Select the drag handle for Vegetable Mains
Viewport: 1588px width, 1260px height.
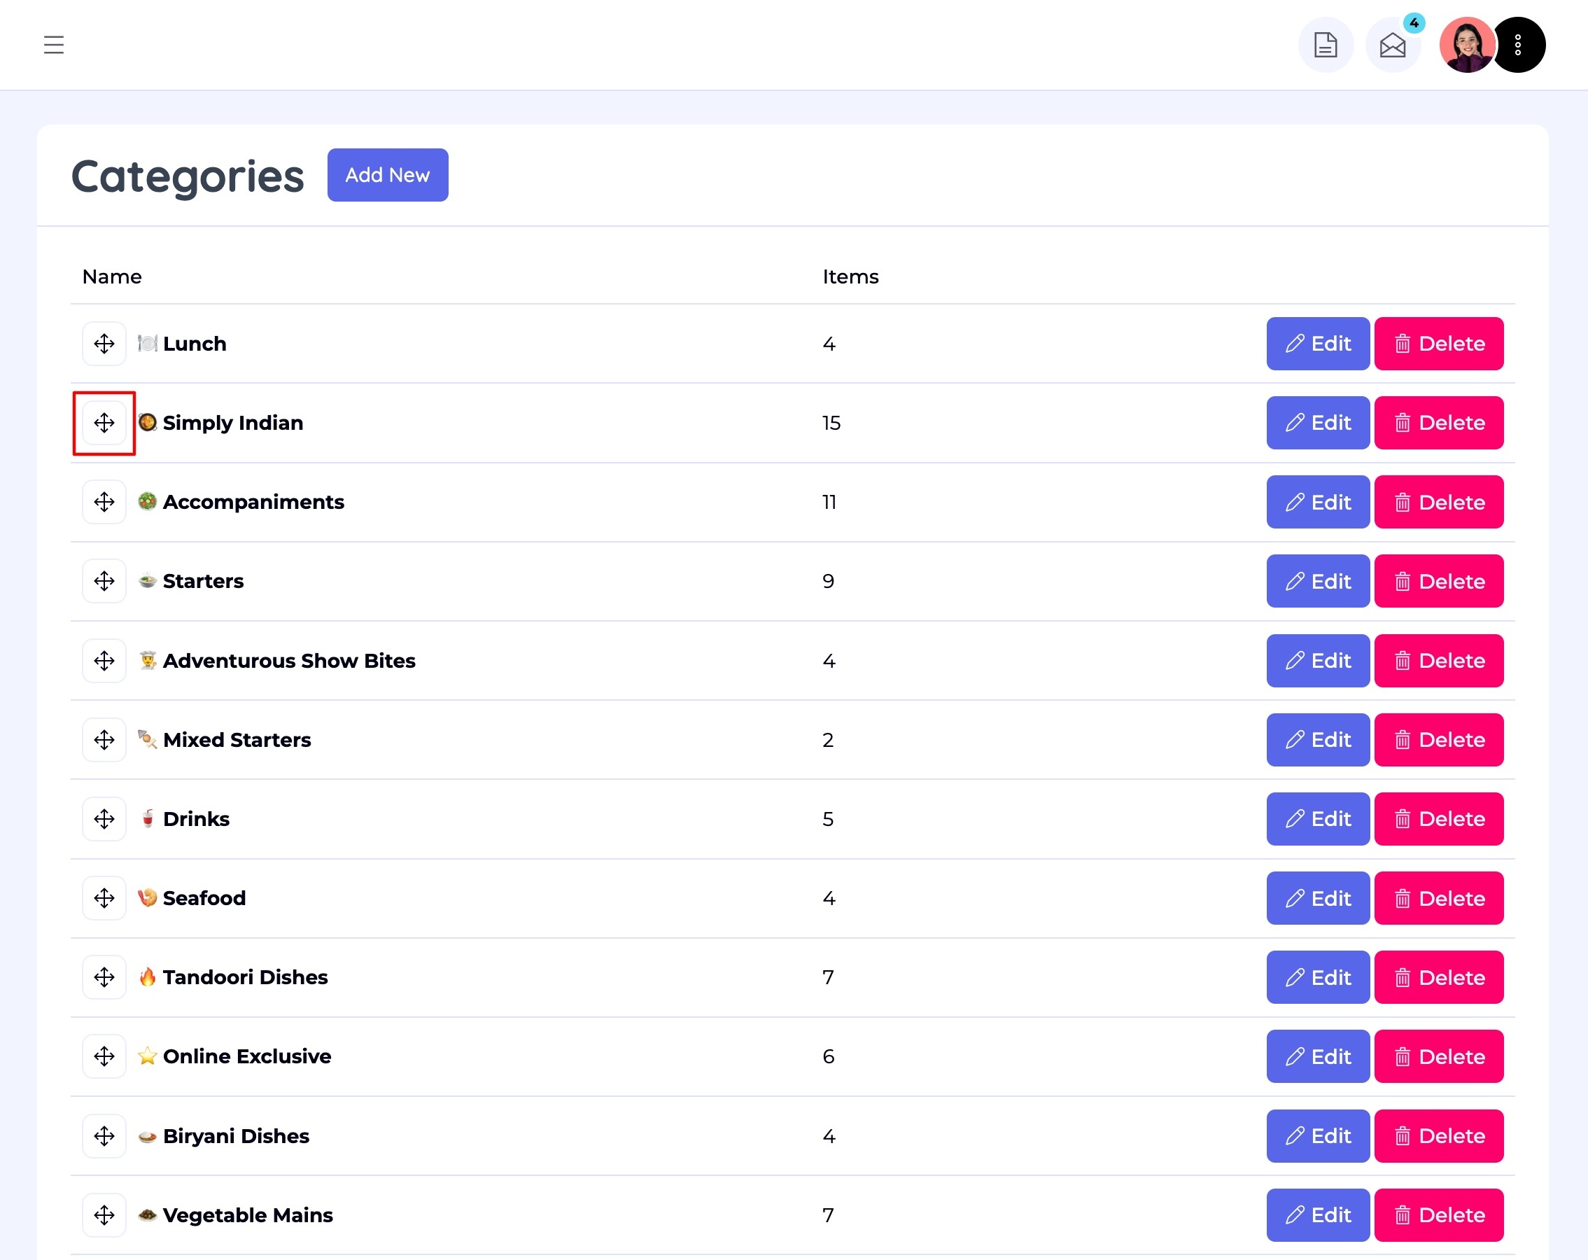click(104, 1215)
